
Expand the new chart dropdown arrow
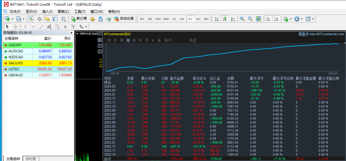[12, 19]
